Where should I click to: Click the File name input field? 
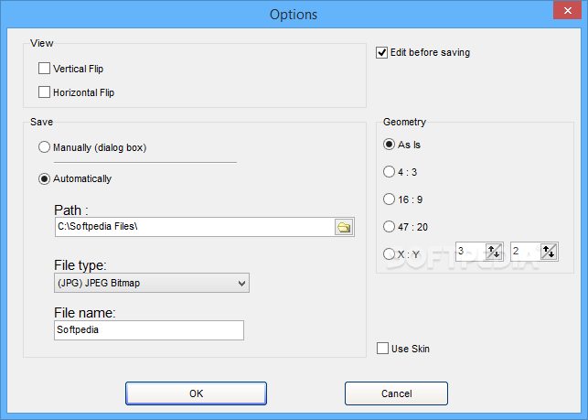[149, 330]
